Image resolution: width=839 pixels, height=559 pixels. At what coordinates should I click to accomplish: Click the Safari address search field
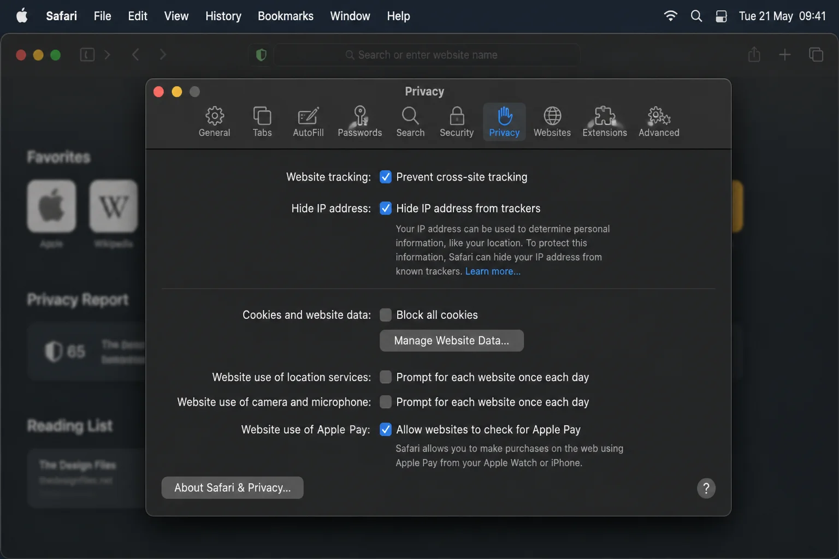(x=427, y=55)
